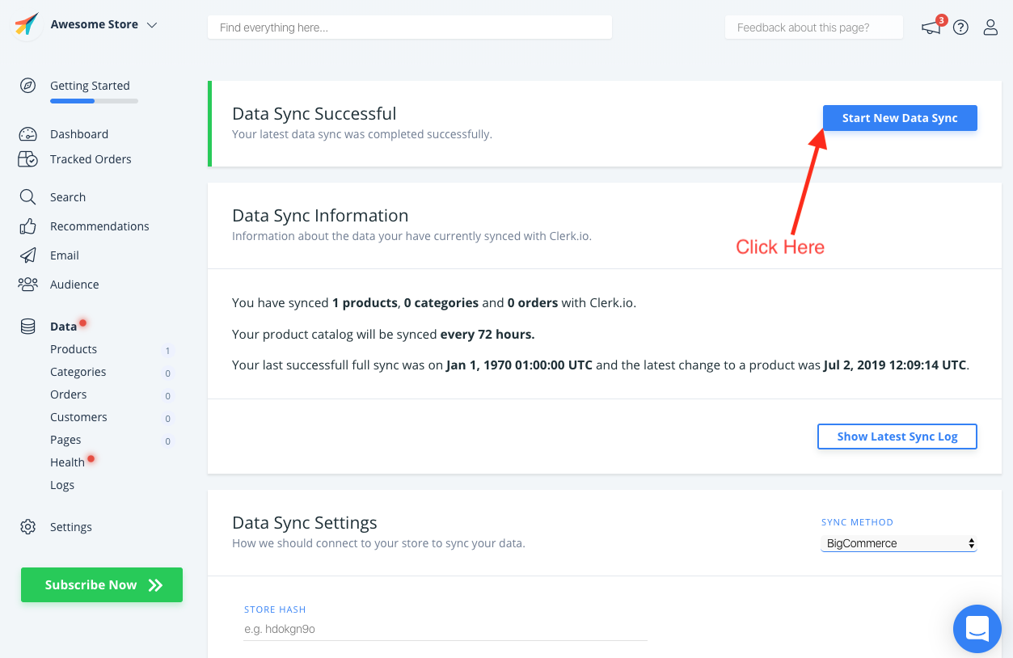Click the Recommendations thumbs-up icon

(x=28, y=226)
